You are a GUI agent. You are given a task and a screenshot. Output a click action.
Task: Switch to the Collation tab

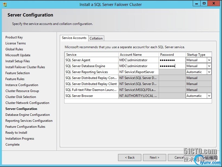96,38
